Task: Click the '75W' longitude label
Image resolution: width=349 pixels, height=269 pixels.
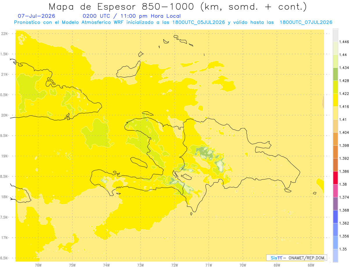Action: click(x=72, y=265)
